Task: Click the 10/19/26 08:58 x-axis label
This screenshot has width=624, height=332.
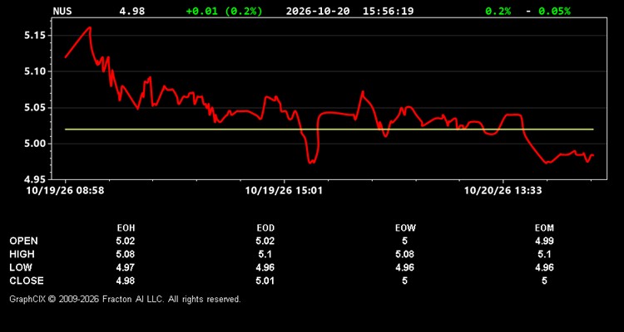Action: point(65,191)
